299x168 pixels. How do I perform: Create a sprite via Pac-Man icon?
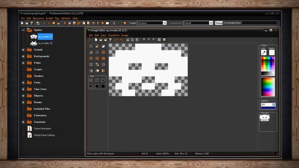pos(64,23)
